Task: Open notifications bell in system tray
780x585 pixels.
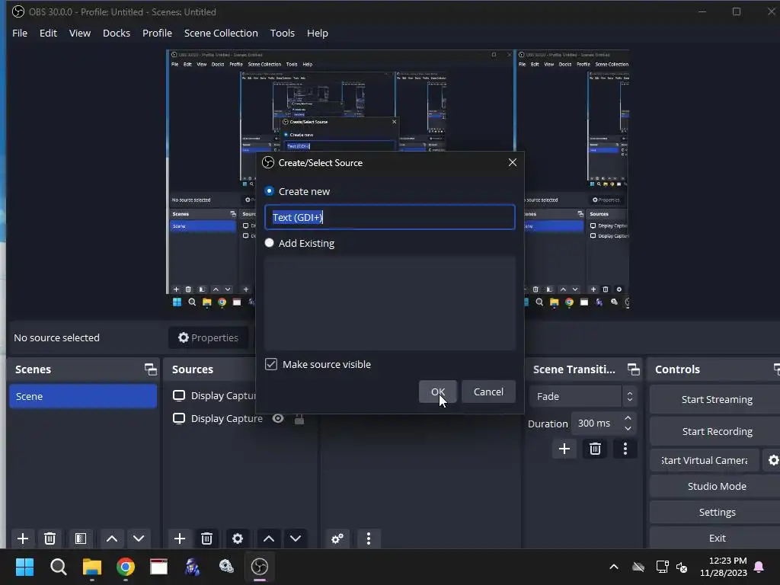Action: [x=759, y=567]
